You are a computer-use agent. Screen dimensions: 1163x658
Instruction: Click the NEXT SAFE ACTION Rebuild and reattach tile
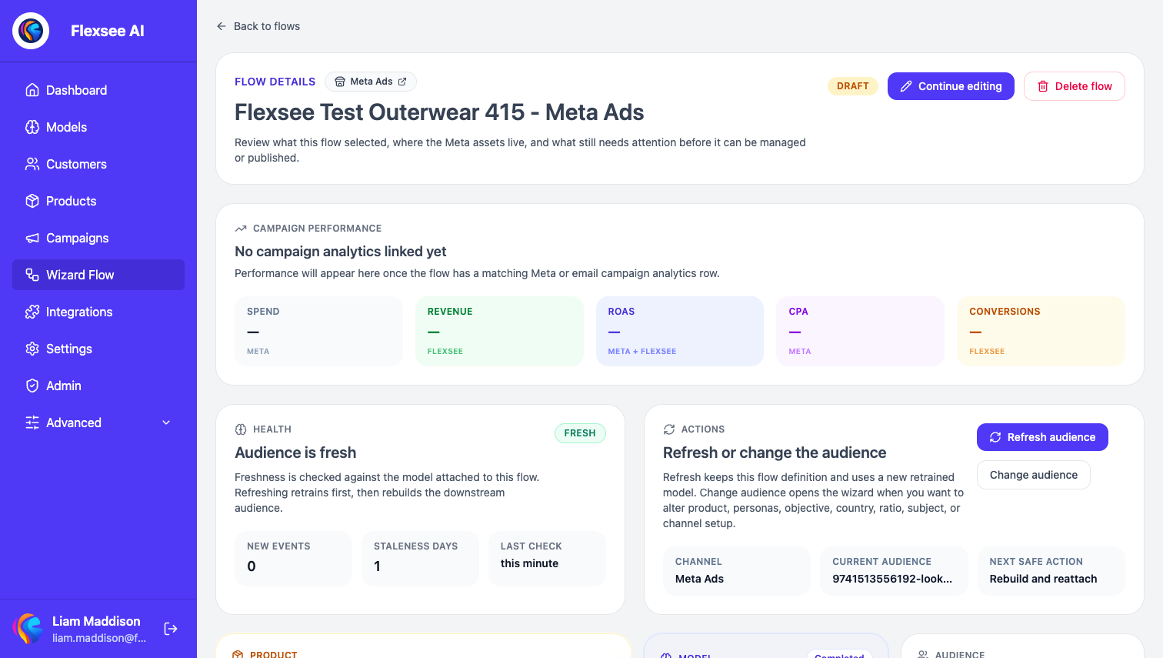click(x=1051, y=571)
